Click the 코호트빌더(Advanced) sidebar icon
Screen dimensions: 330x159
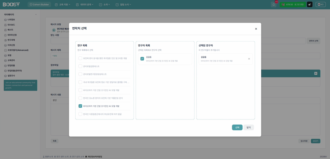tap(5, 50)
